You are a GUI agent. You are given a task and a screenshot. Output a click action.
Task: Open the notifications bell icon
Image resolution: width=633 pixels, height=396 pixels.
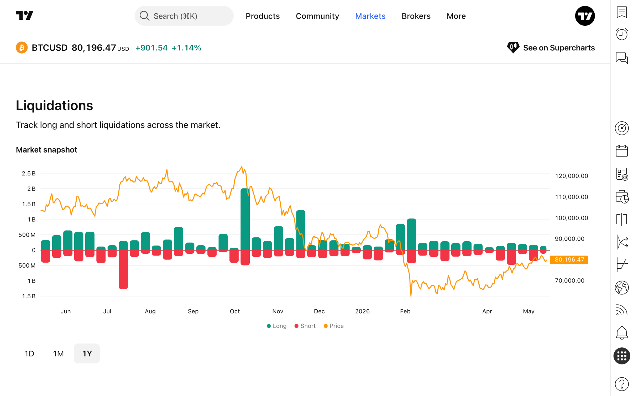click(622, 333)
